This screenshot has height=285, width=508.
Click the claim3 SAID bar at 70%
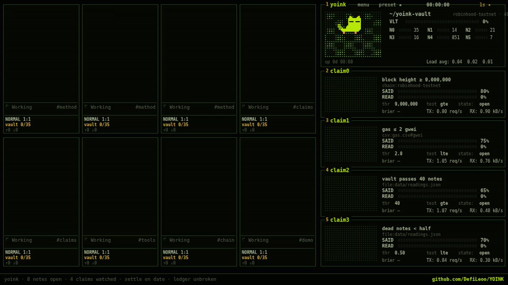(x=438, y=240)
